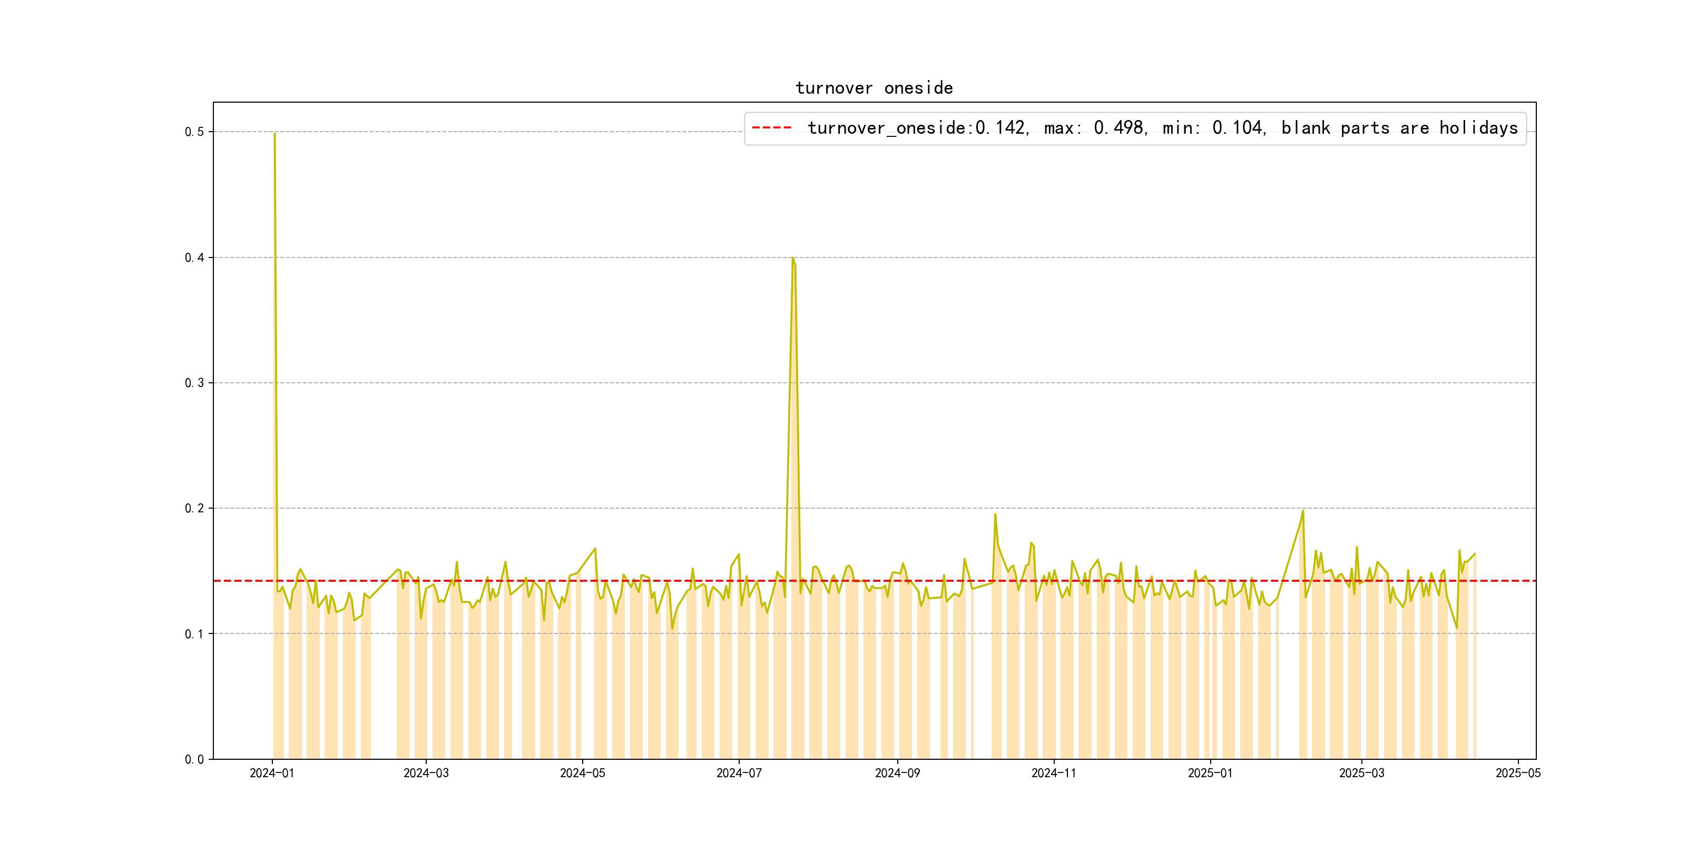Screen dimensions: 1707x853
Task: Click the 2024-07 x-axis label
Action: 739,773
